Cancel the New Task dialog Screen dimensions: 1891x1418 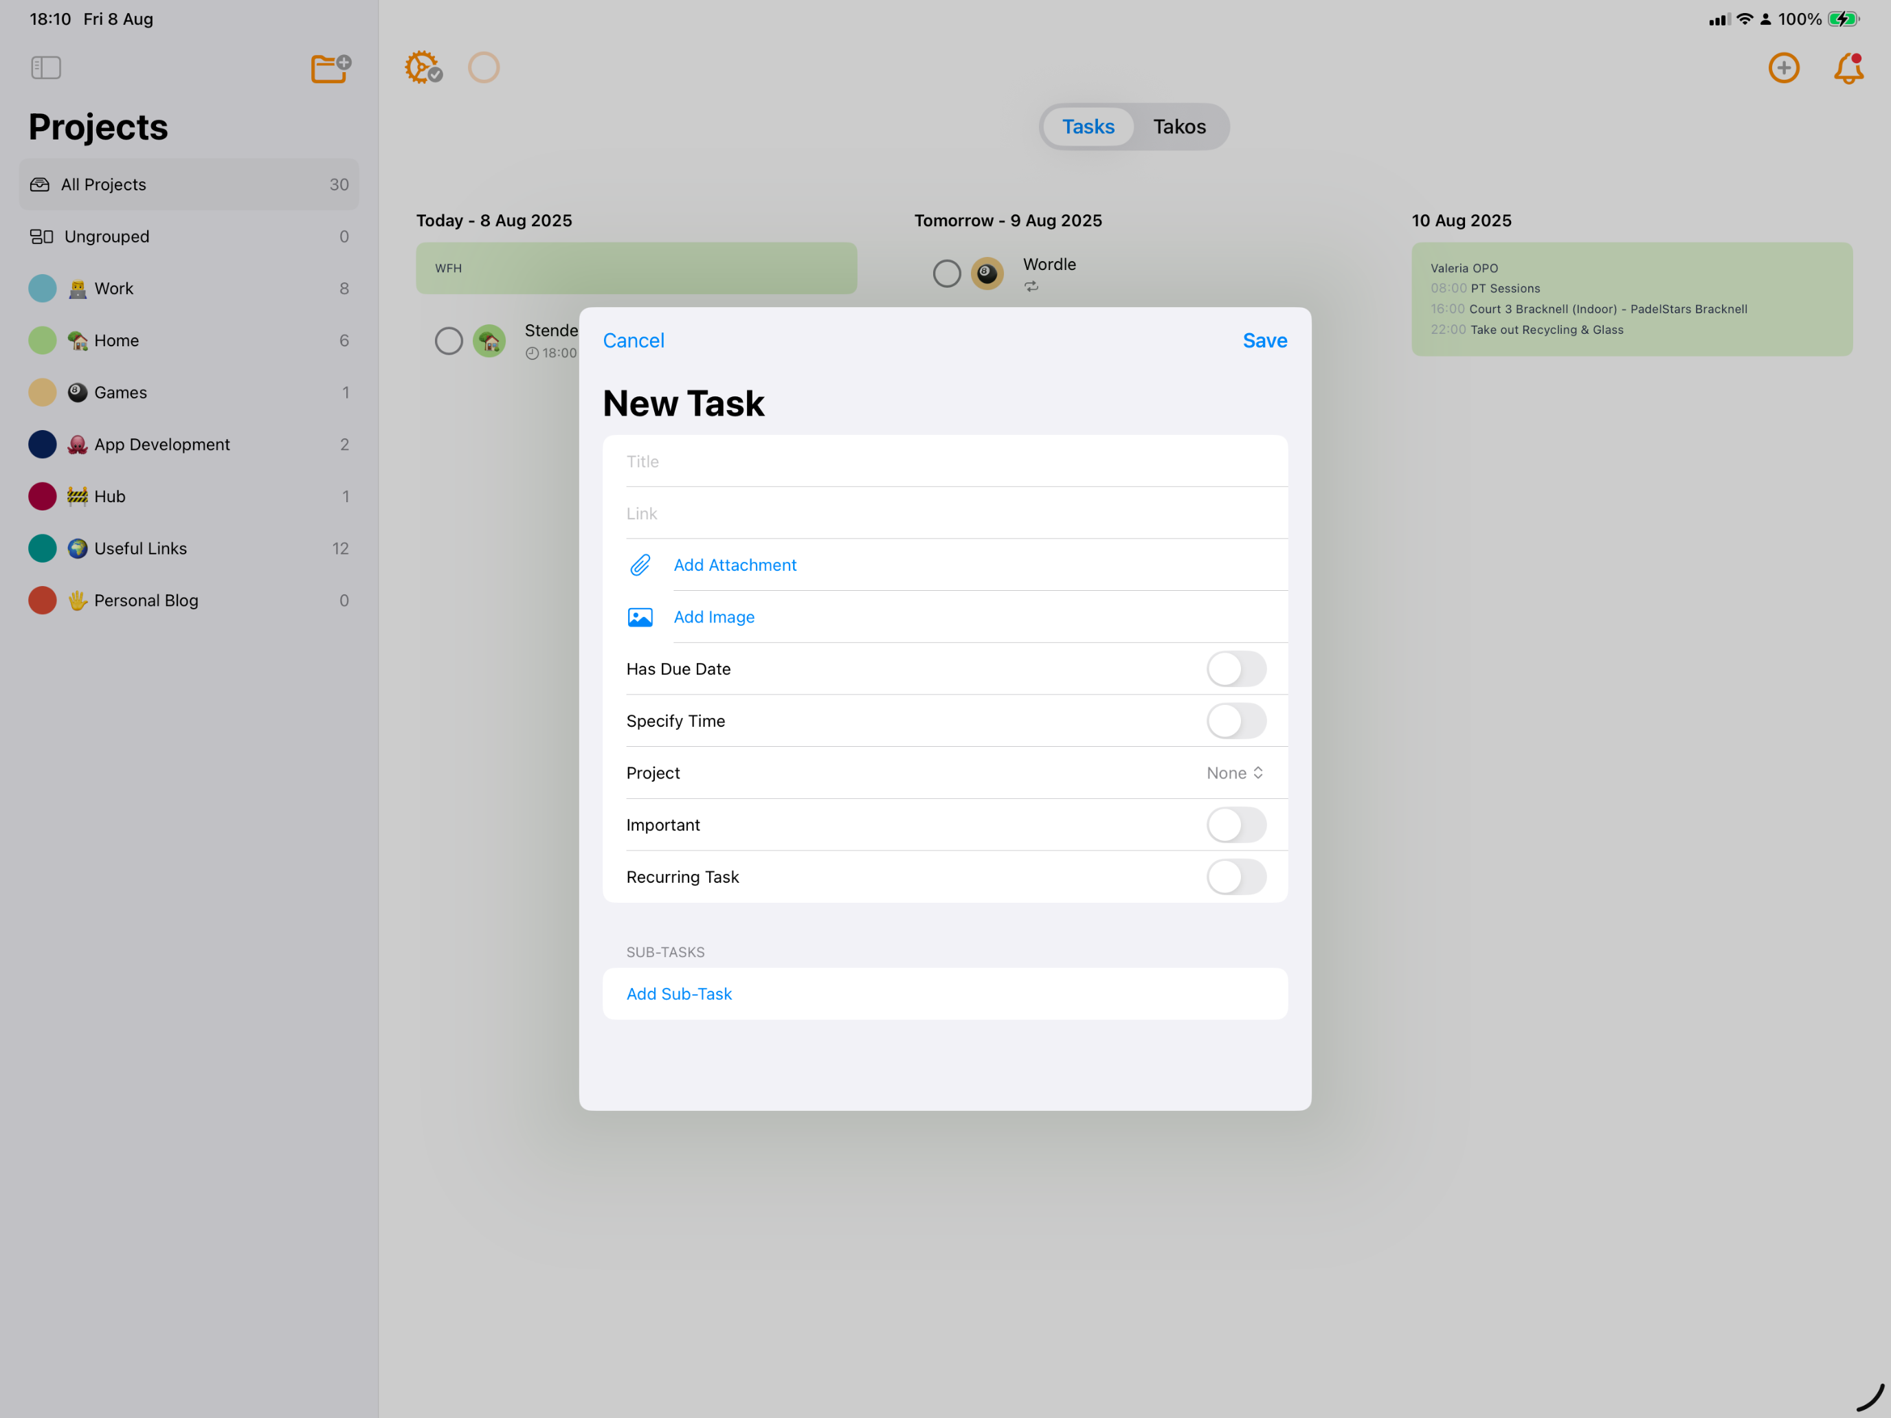pyautogui.click(x=634, y=341)
